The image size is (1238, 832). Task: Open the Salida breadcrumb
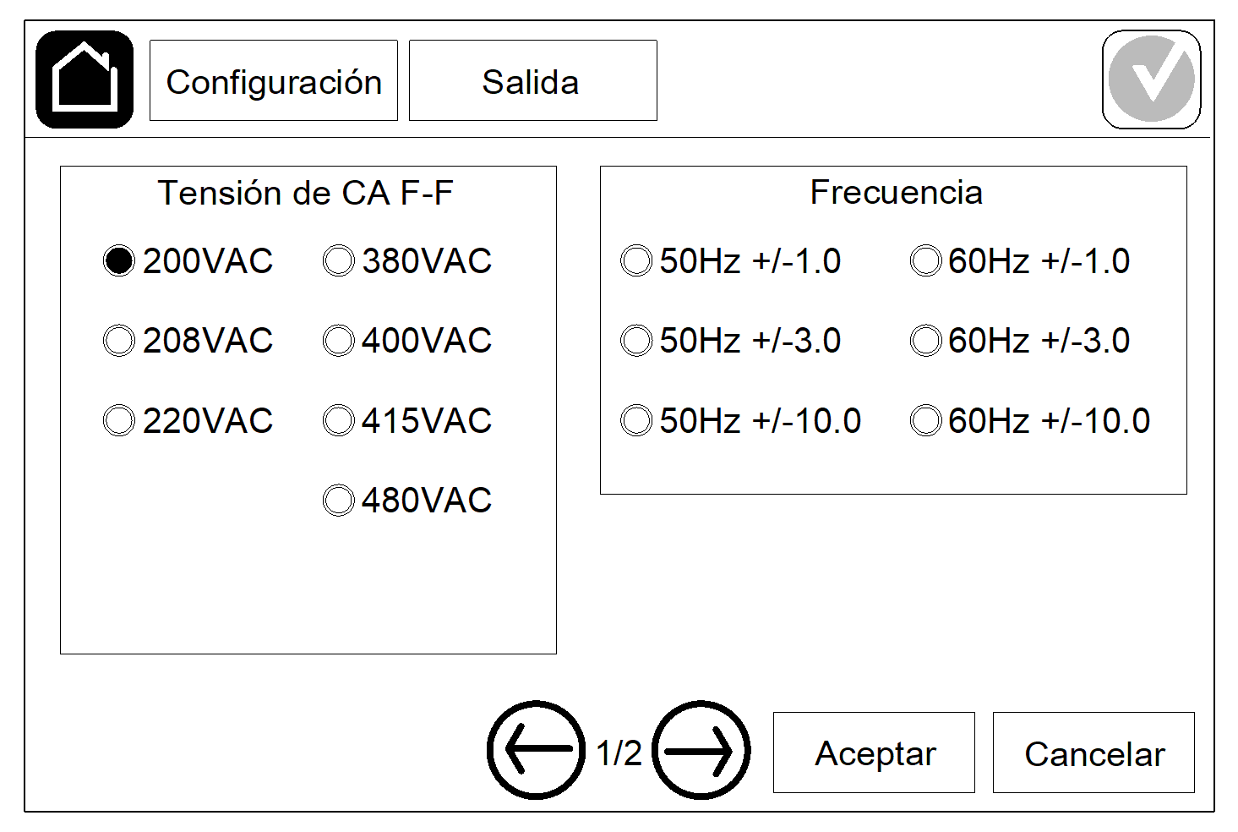(x=533, y=80)
